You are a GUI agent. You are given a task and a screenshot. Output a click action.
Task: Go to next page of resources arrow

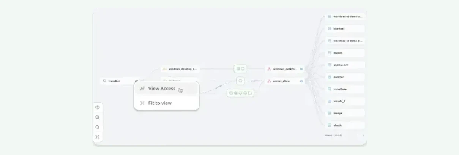pyautogui.click(x=363, y=135)
